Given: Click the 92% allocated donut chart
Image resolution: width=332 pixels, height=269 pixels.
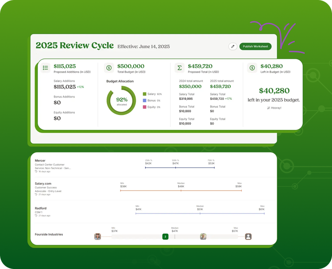Looking at the screenshot, I should click(x=121, y=101).
